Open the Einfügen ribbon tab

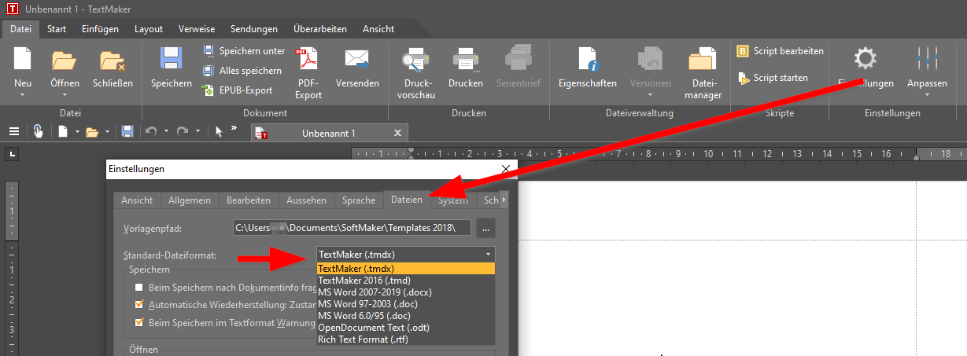[x=100, y=29]
